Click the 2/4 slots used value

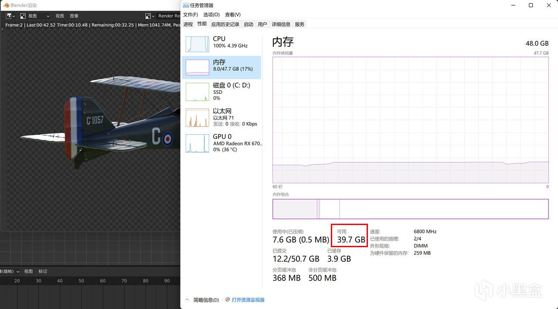pyautogui.click(x=418, y=238)
